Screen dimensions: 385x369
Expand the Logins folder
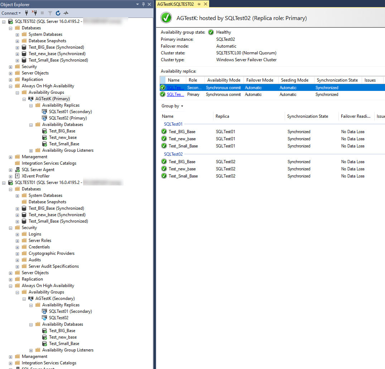[x=18, y=234]
